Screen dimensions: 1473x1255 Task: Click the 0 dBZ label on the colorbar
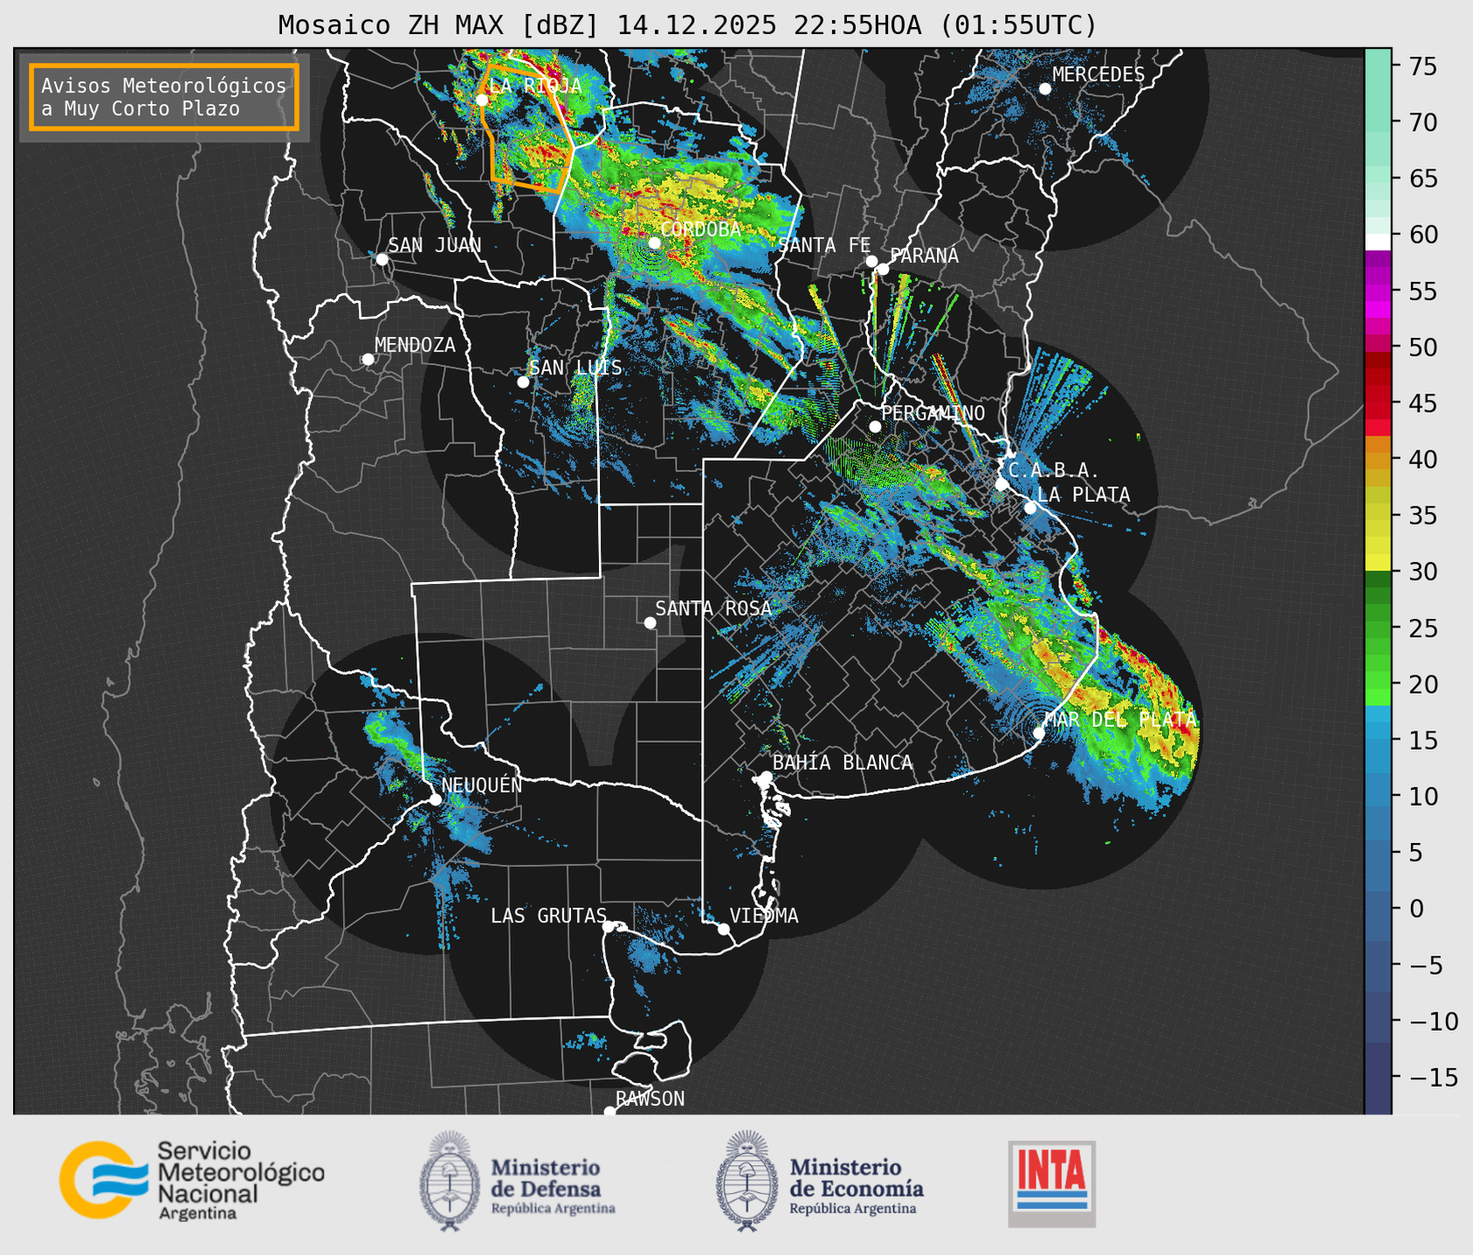1415,909
